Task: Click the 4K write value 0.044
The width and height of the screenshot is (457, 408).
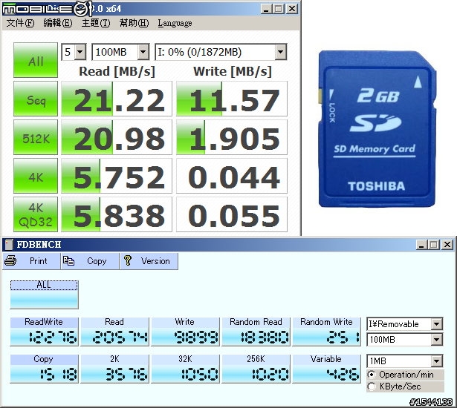Action: (x=232, y=176)
